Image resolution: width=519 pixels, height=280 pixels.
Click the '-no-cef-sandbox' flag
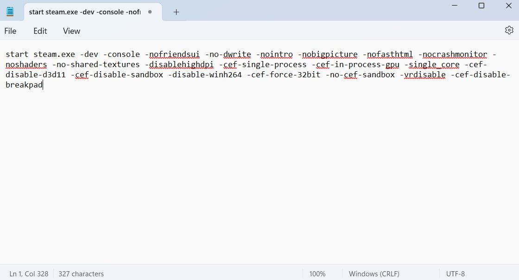[x=360, y=75]
